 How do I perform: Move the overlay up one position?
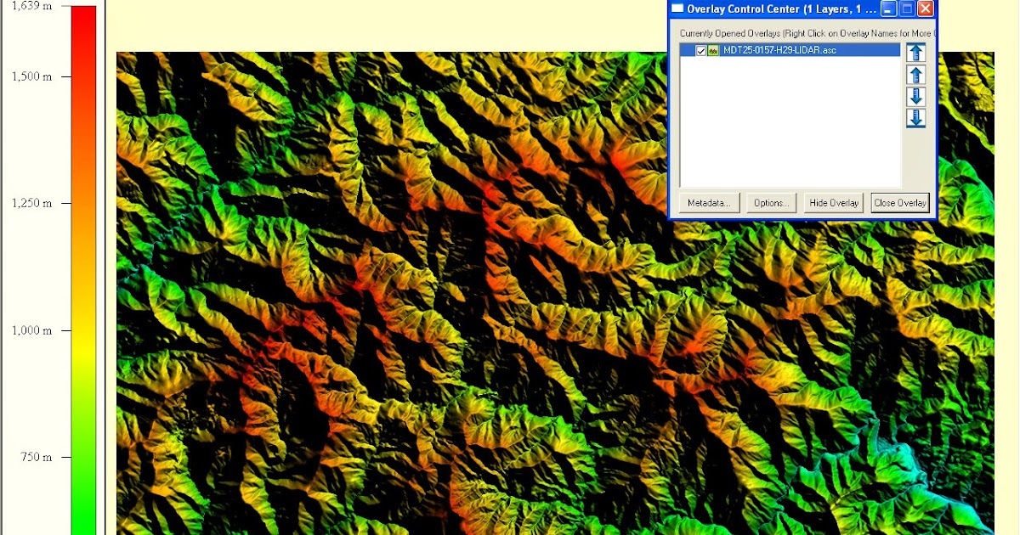915,75
